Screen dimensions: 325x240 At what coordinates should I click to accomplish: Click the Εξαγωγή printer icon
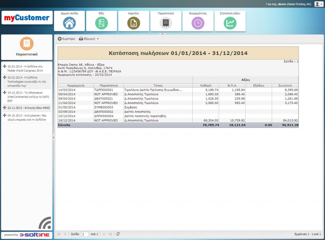[x=81, y=39]
